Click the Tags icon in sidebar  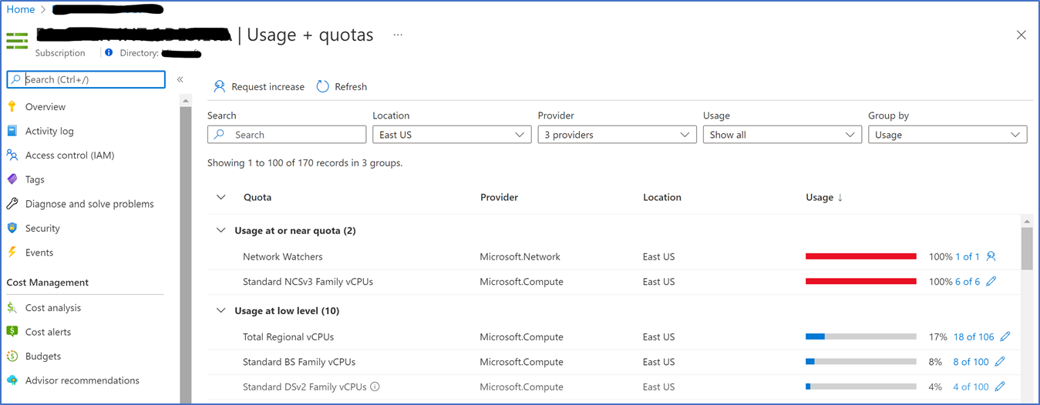[12, 179]
